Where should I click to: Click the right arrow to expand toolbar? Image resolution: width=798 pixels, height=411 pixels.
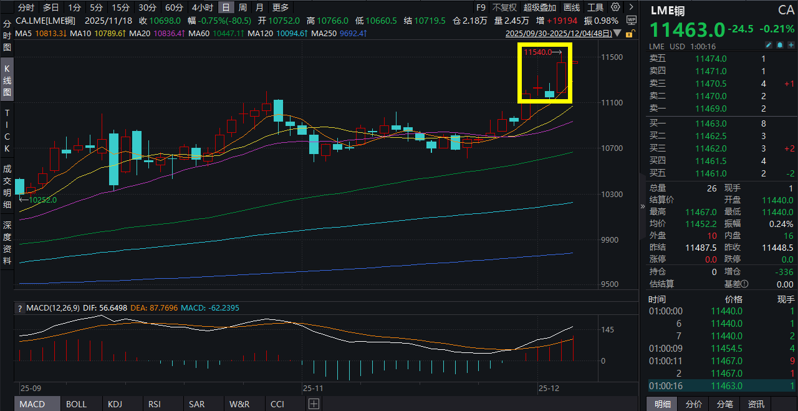(631, 7)
